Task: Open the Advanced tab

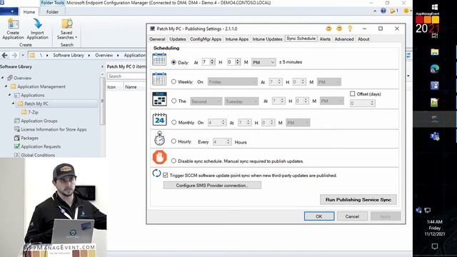Action: 344,39
